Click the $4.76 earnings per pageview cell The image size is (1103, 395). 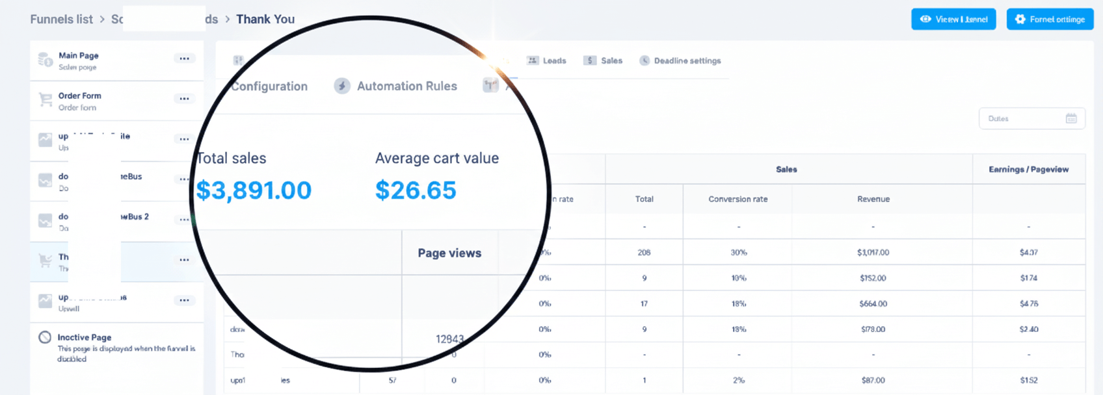click(x=1029, y=304)
